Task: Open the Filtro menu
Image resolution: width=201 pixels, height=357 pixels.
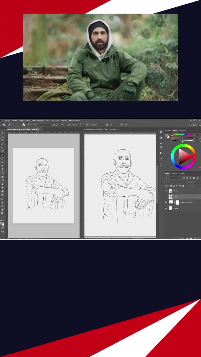Action: [x=48, y=120]
